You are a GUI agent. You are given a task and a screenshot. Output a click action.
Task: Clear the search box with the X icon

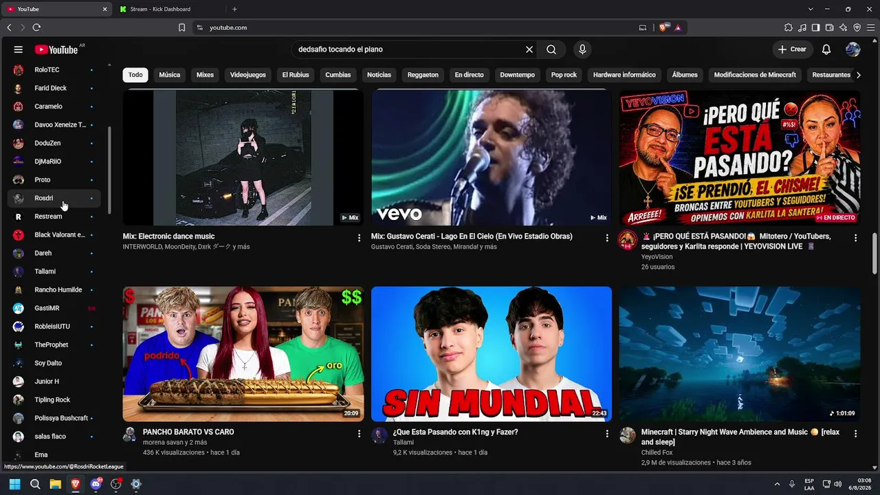(x=529, y=49)
